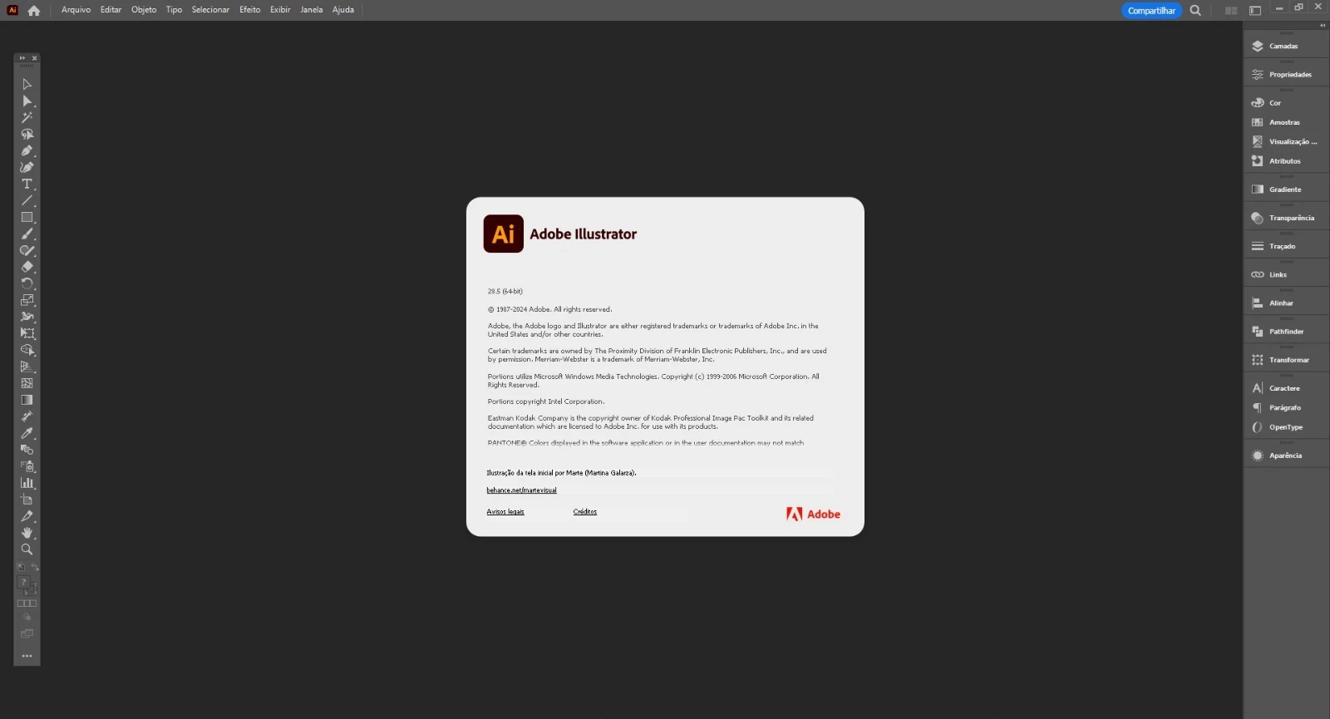
Task: Reset default fill and stroke
Action: [x=22, y=567]
